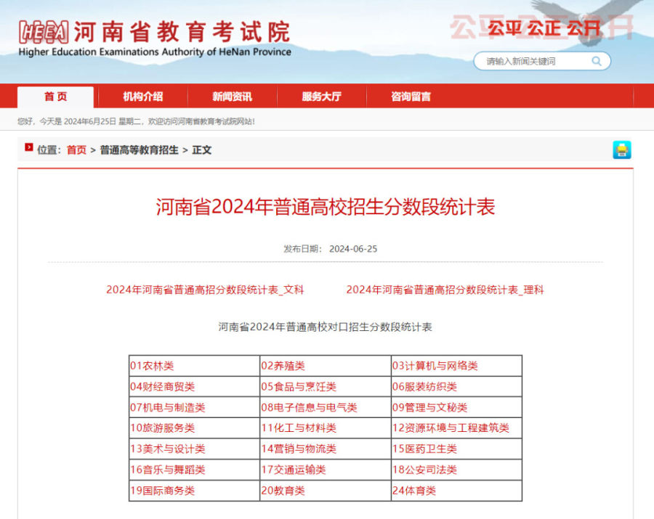Open the 文科 score statistics table link
The image size is (654, 519).
(205, 290)
